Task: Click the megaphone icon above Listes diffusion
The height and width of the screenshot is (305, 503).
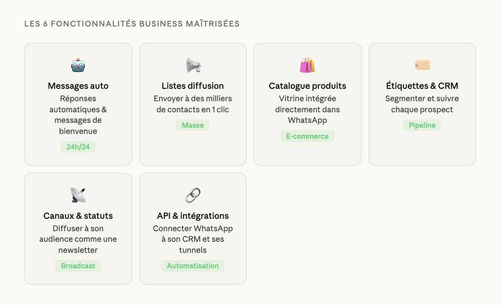Action: click(x=193, y=65)
